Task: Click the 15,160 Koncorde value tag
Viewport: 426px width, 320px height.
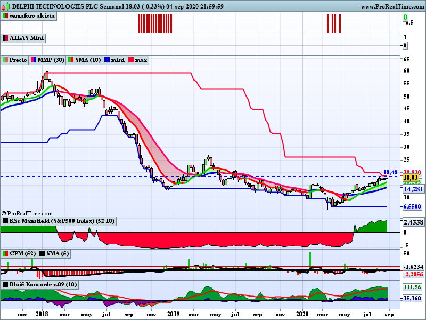Action: click(x=412, y=299)
